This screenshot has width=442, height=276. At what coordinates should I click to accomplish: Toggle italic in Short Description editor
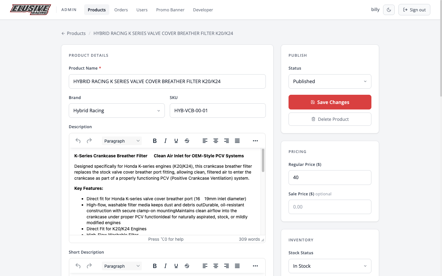pos(165,266)
